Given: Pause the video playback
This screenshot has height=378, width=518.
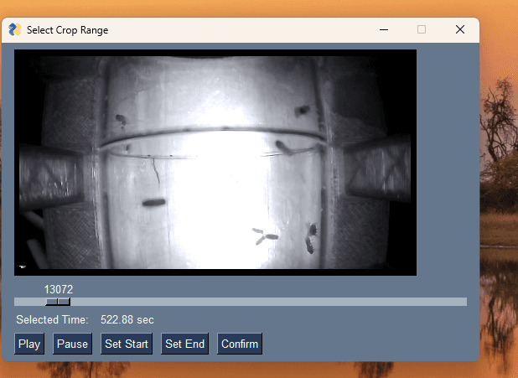Looking at the screenshot, I should tap(72, 344).
